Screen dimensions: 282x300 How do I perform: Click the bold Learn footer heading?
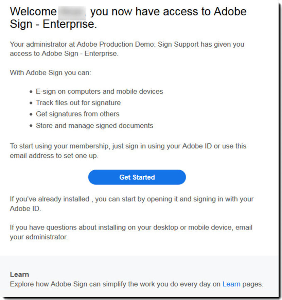tap(19, 274)
